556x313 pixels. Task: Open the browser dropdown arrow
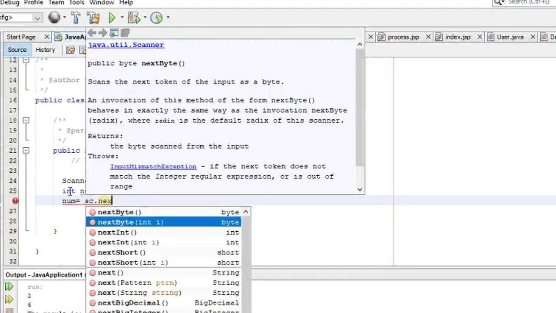[x=64, y=18]
